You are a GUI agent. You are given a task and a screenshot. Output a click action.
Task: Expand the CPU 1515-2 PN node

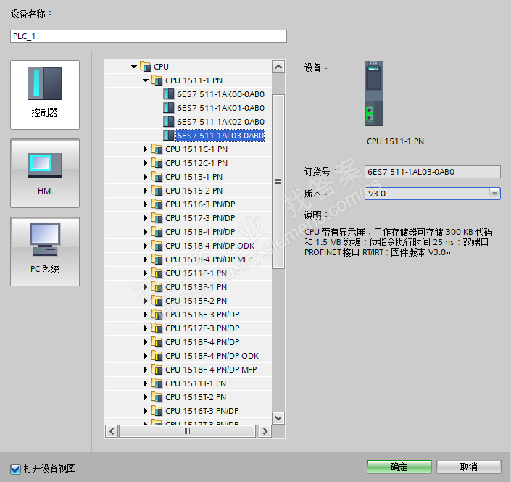[x=146, y=191]
